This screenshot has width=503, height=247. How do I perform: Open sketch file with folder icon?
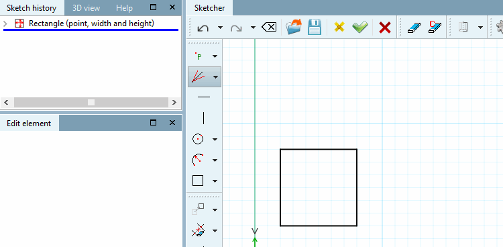click(x=294, y=27)
